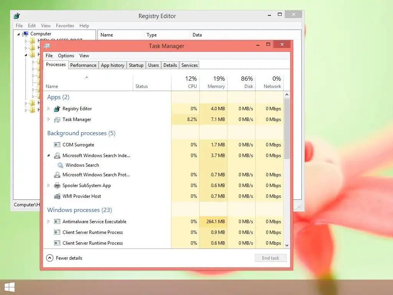Open Task Manager File menu

click(49, 56)
